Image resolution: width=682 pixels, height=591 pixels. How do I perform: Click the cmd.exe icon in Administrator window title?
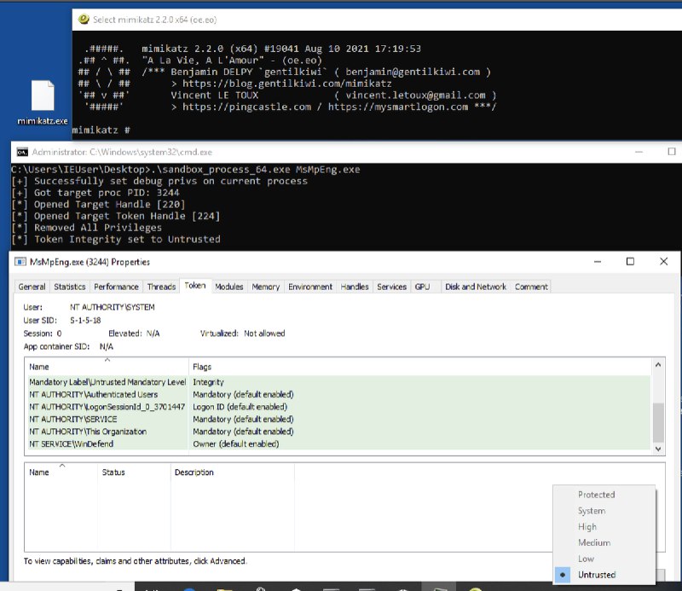22,152
